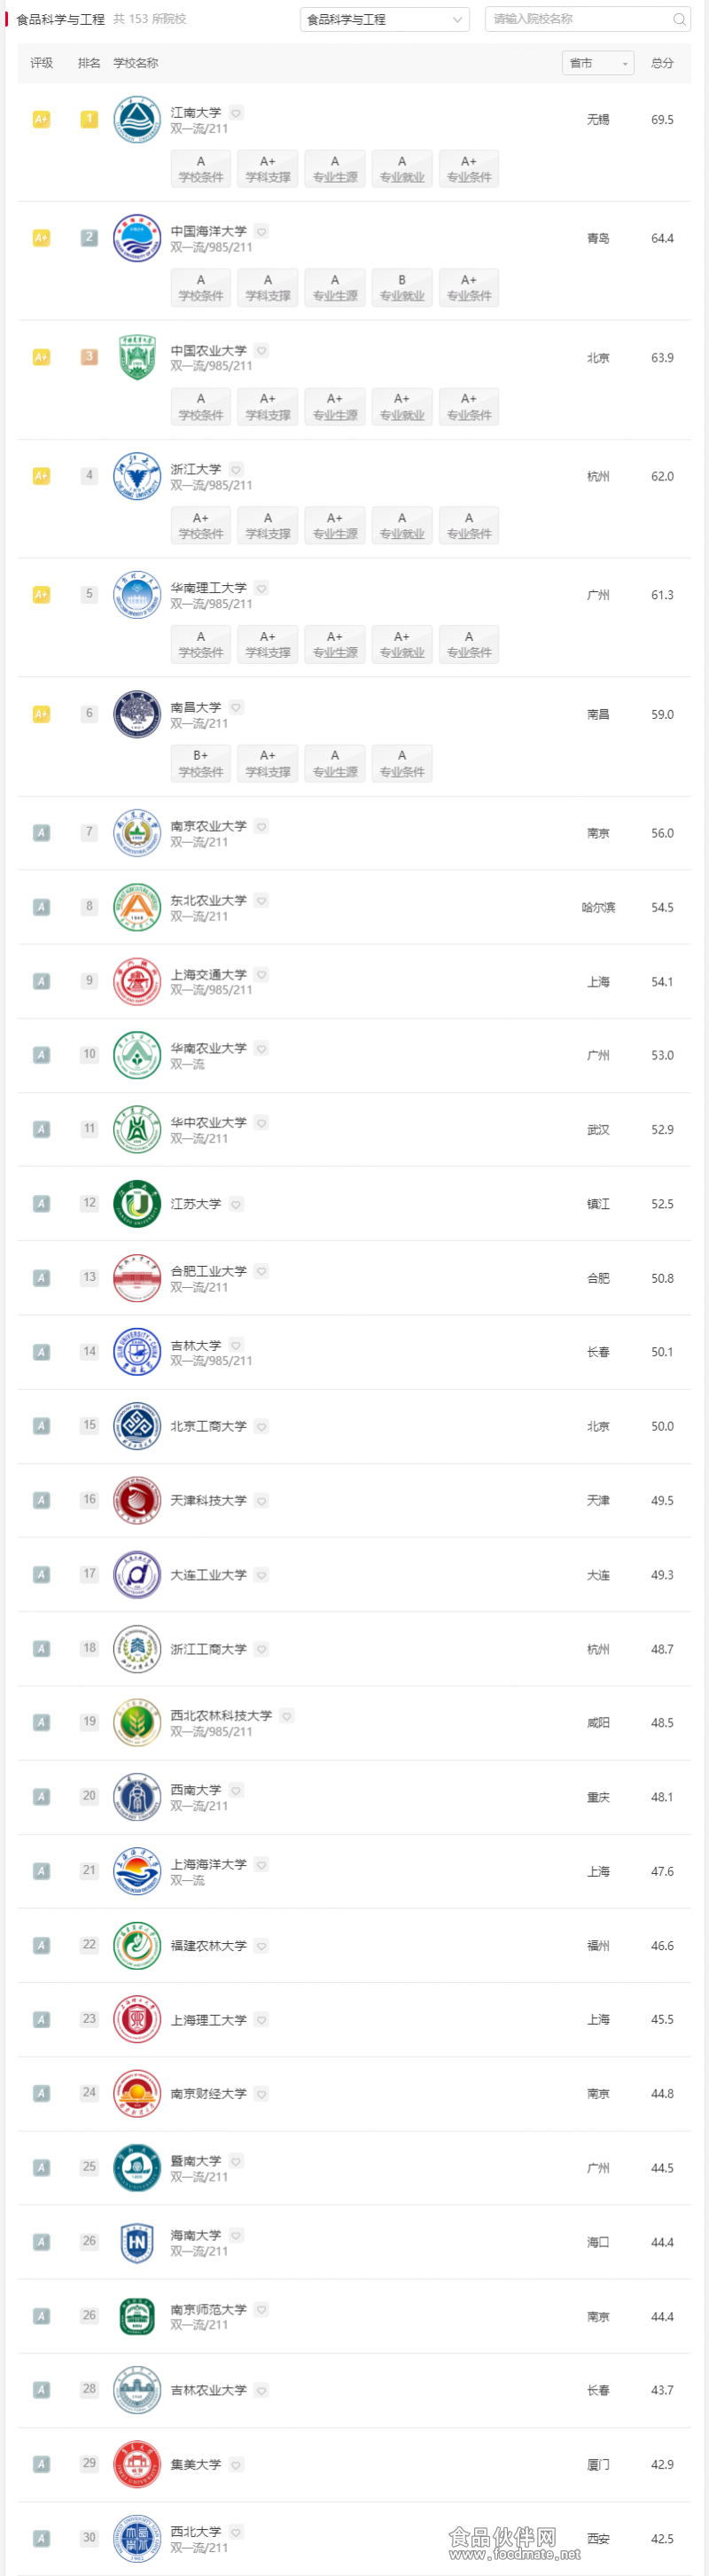The height and width of the screenshot is (2576, 709).
Task: Open the 华南理工大学 name link
Action: coord(208,588)
